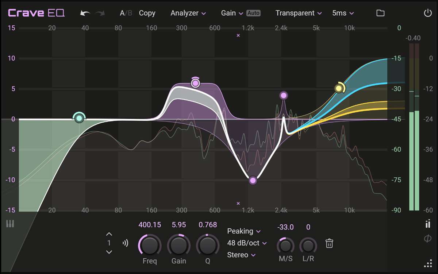Click the undo arrow icon
This screenshot has width=438, height=274.
(x=85, y=13)
